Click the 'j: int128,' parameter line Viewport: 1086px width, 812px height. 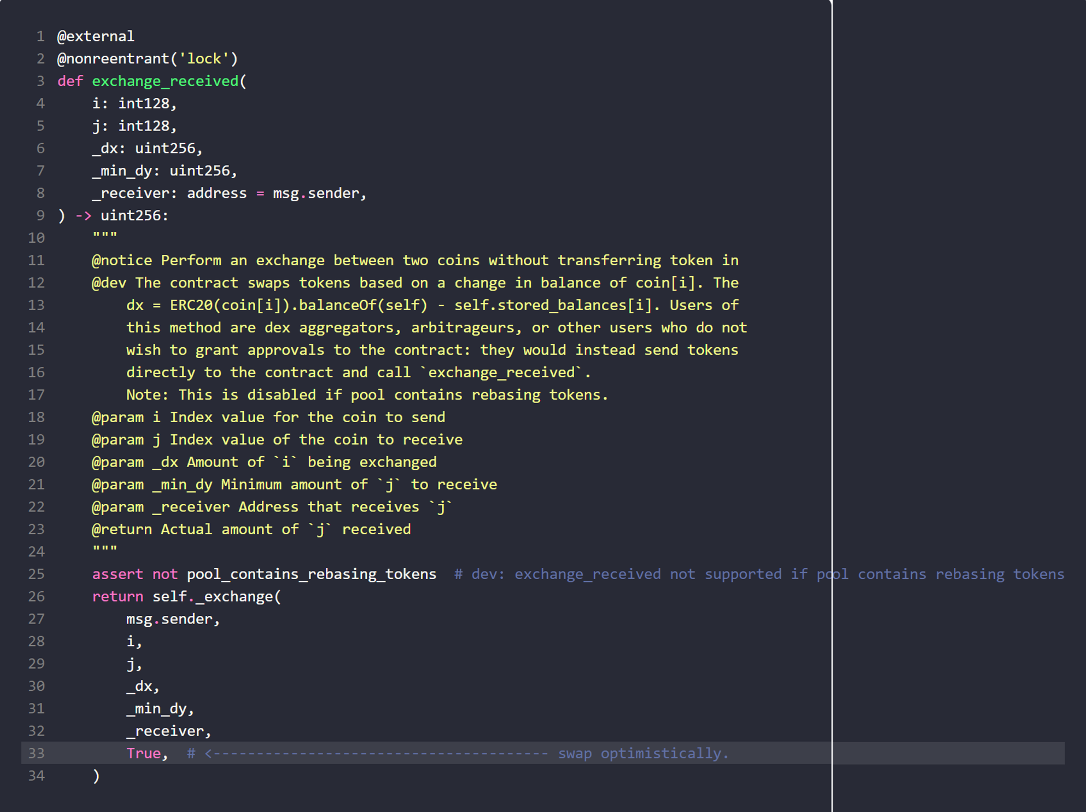pyautogui.click(x=134, y=126)
